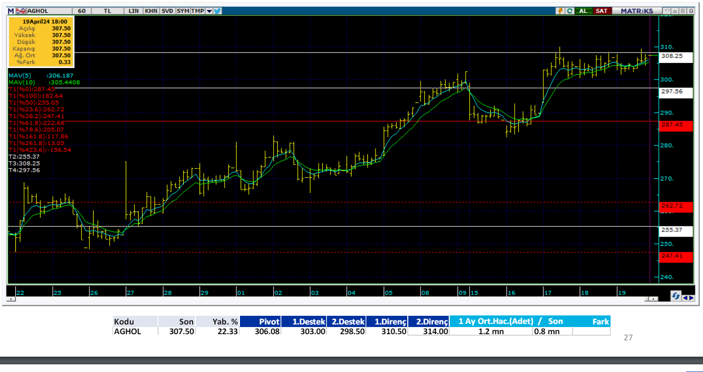Toggle the LIN scale button
This screenshot has width=703, height=372.
pyautogui.click(x=134, y=11)
